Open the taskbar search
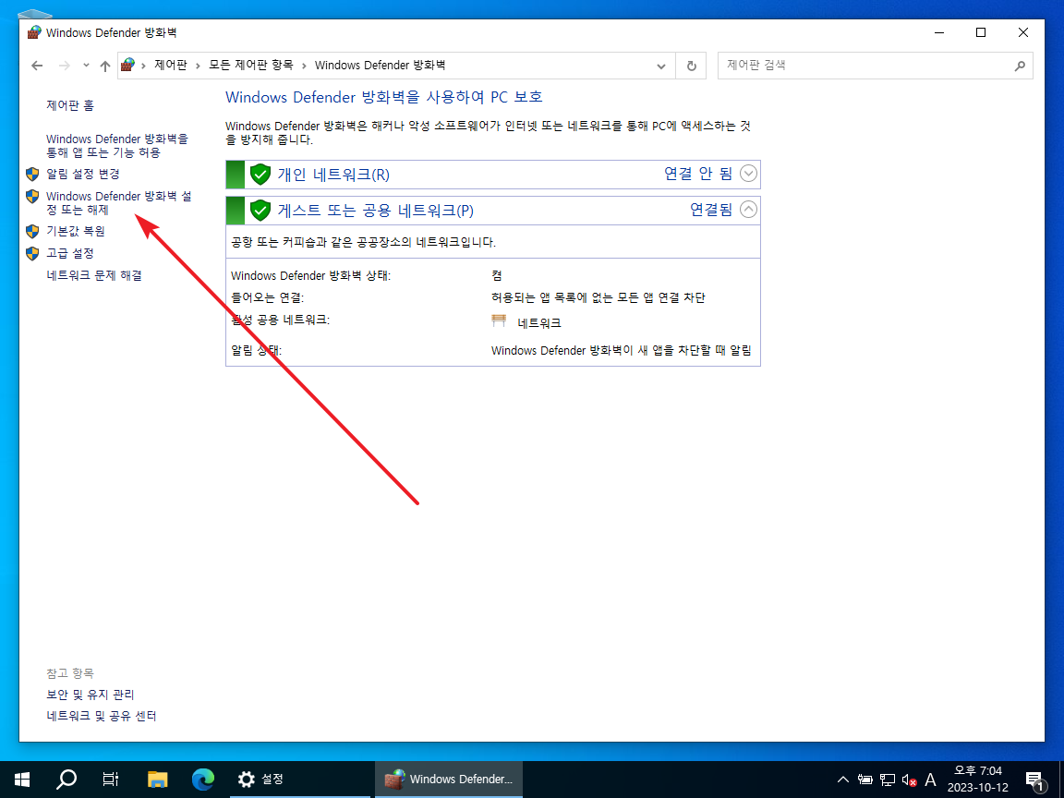 66,779
